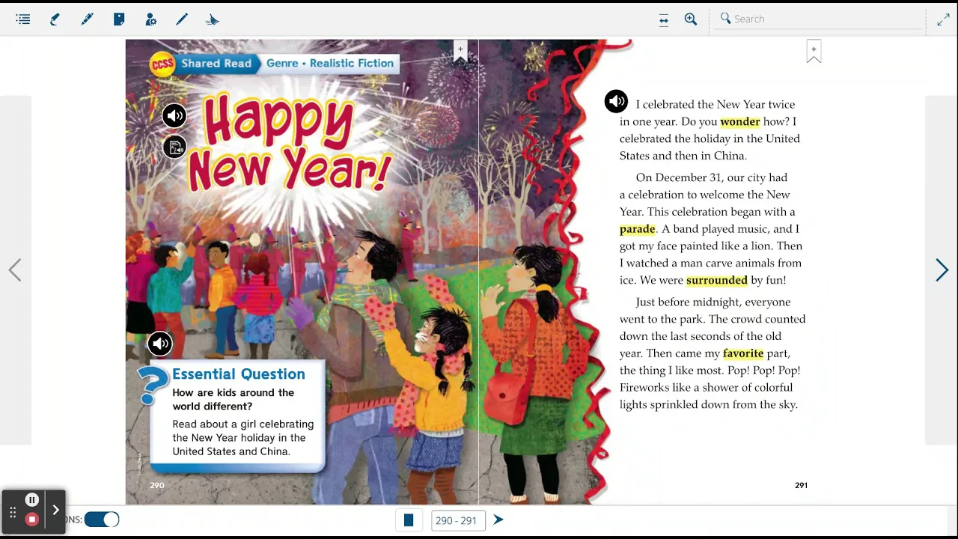Click the zoom magnifier icon

click(x=690, y=19)
